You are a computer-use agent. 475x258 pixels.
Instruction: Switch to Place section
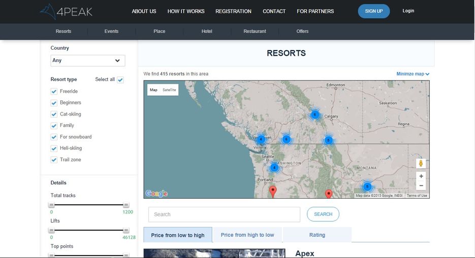point(160,31)
